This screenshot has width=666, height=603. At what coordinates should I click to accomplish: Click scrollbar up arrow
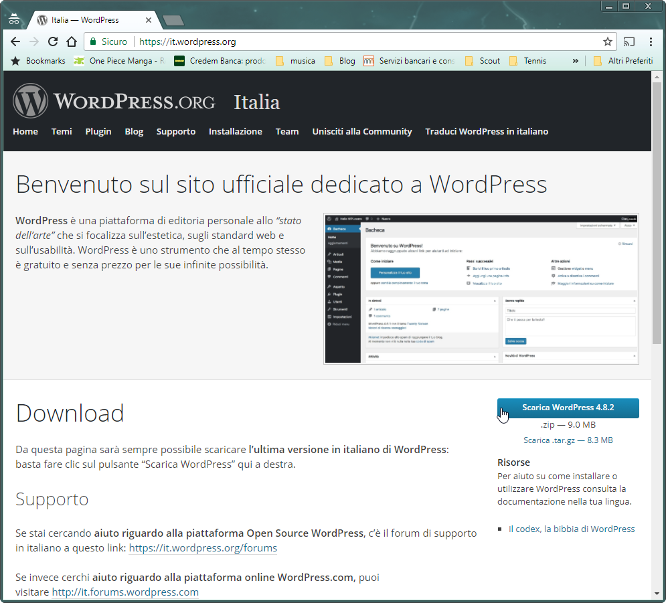[x=657, y=77]
